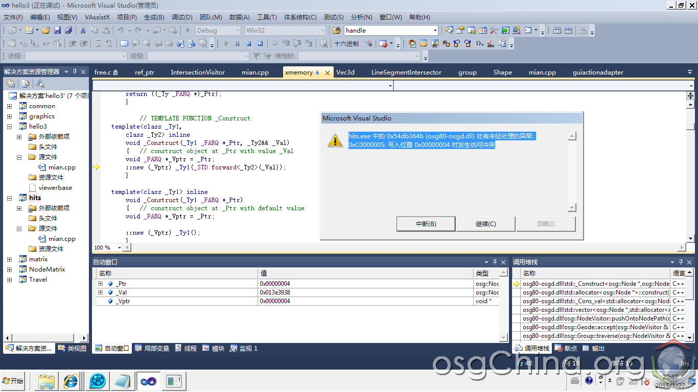
Task: Open the 调试(D) menu
Action: [x=182, y=17]
